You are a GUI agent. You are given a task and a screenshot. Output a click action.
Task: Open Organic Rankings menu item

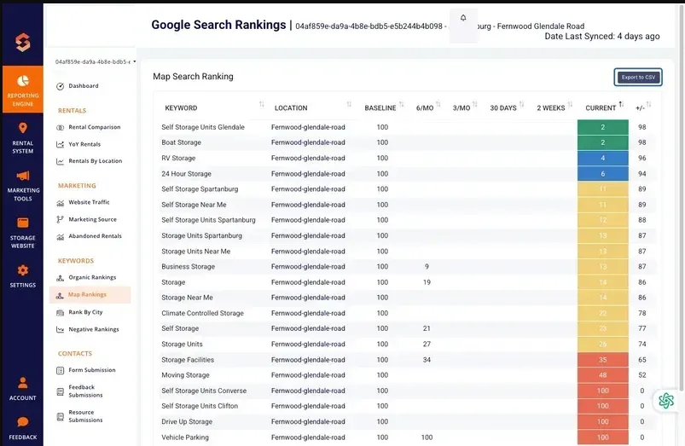pyautogui.click(x=92, y=277)
